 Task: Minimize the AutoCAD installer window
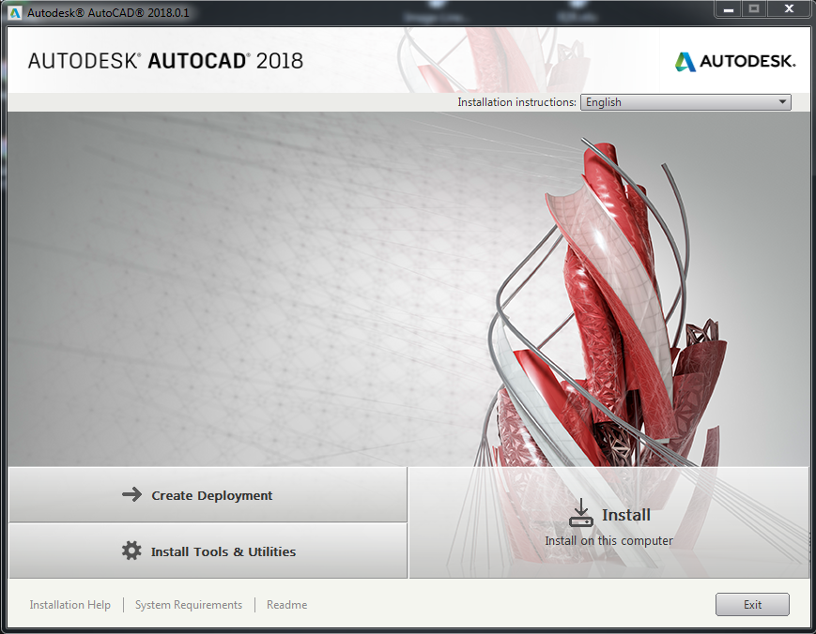(x=729, y=9)
